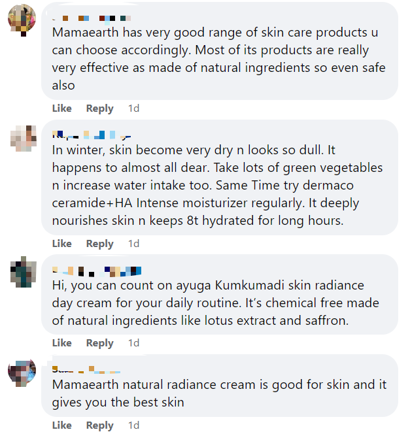Open timestamp of the Kumkumadi cream comment
Image resolution: width=410 pixels, height=432 pixels.
pyautogui.click(x=134, y=342)
